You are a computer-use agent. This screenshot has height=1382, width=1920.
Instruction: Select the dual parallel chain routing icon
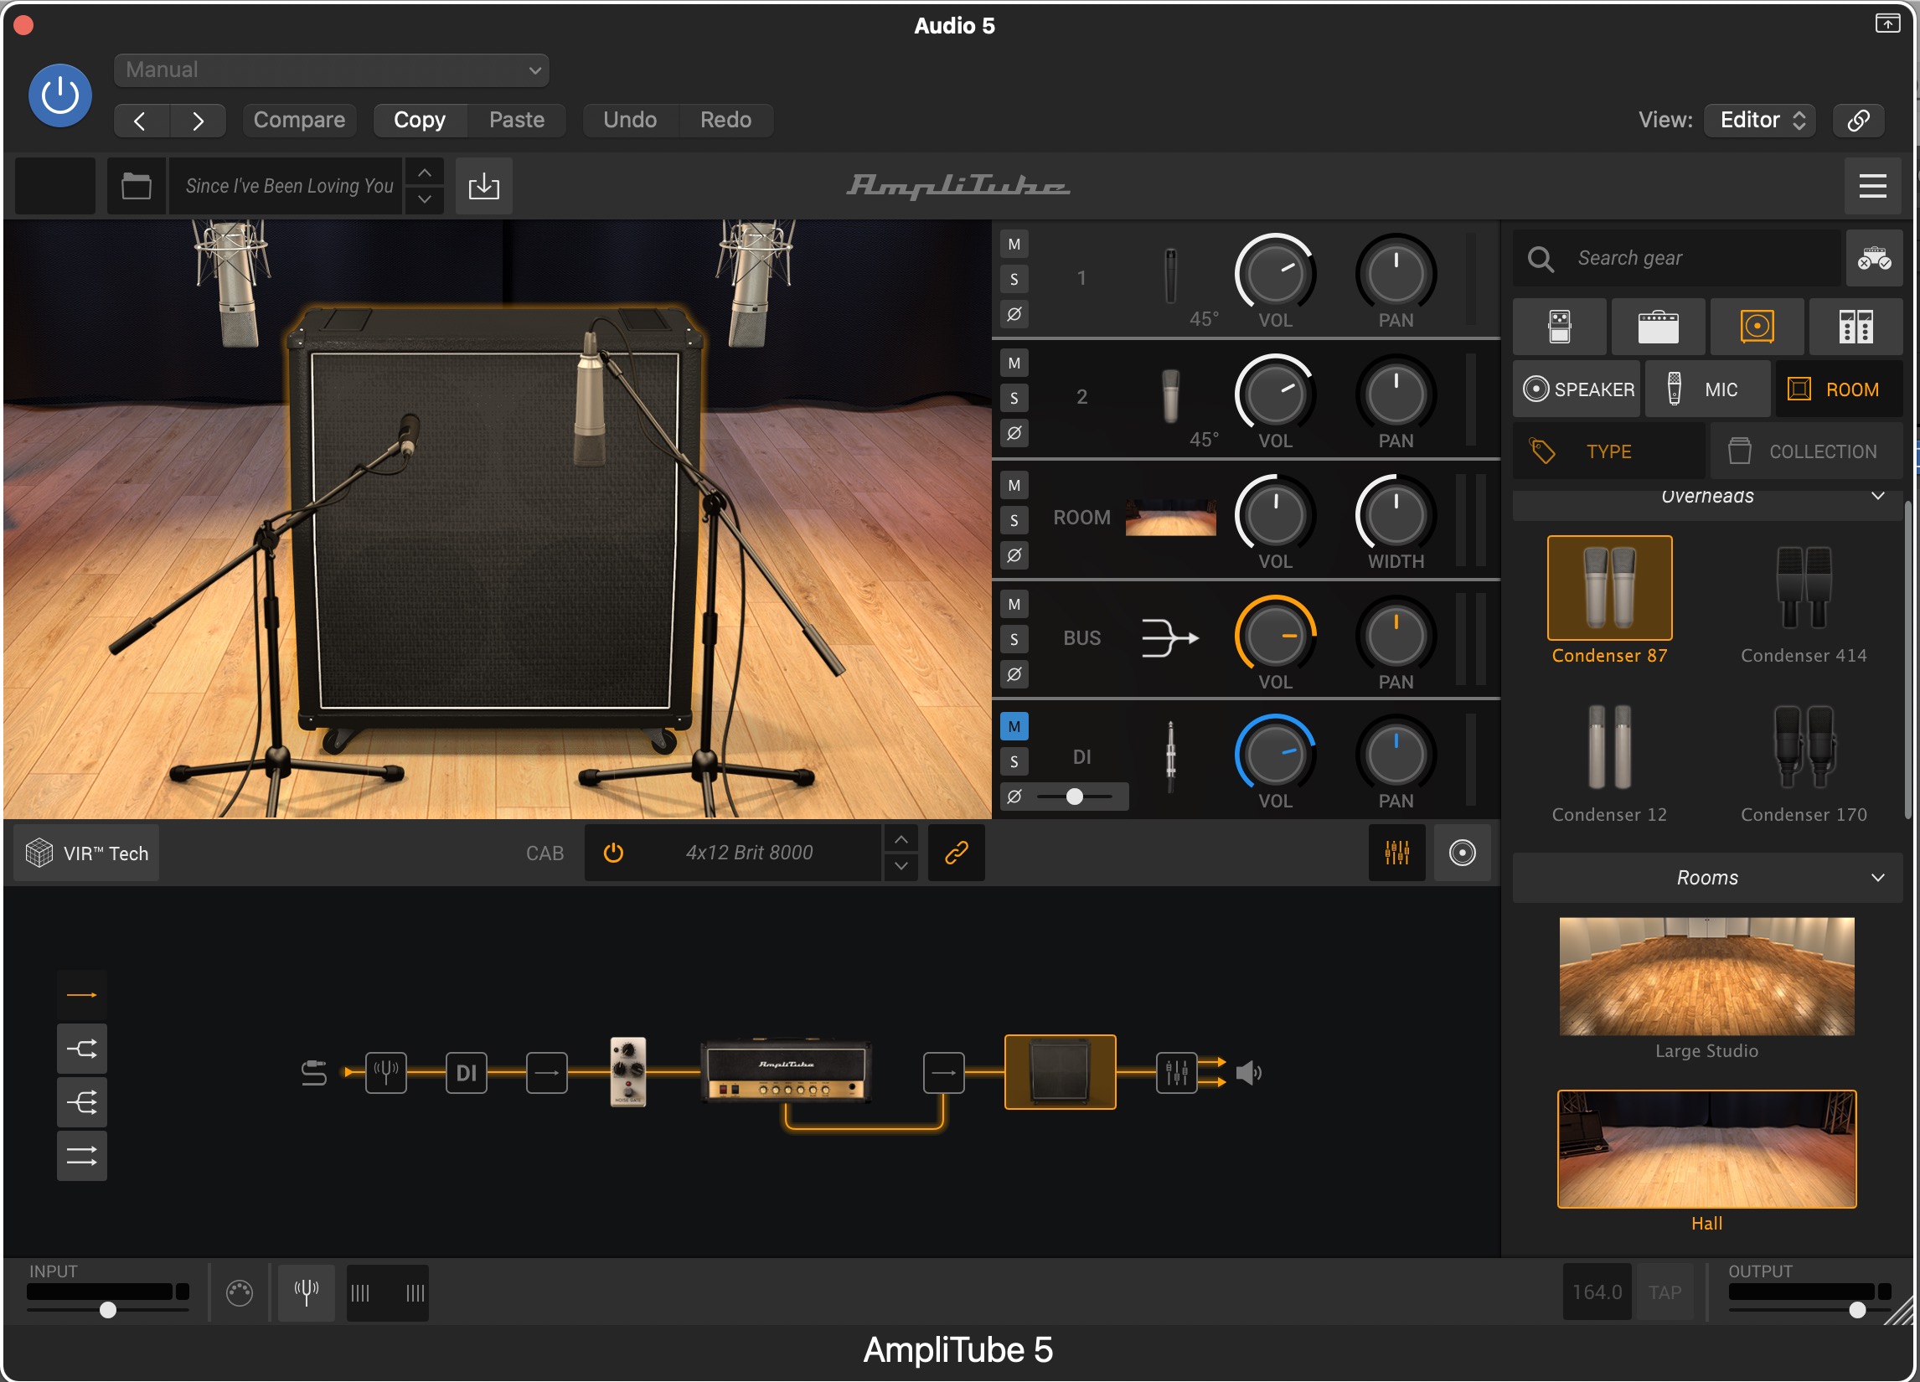(81, 1155)
